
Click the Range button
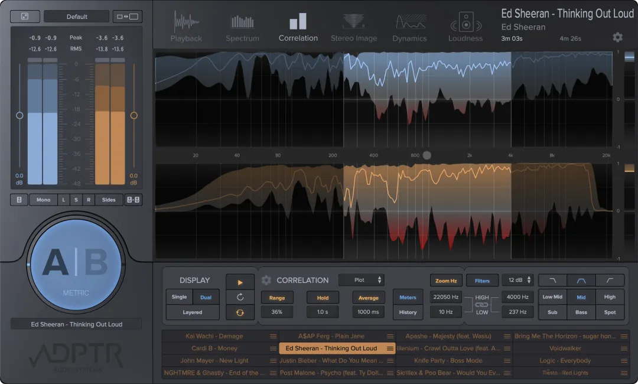(x=277, y=298)
